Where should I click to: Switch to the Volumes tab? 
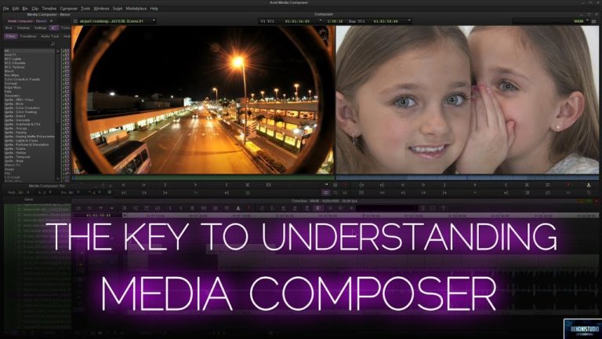coord(23,28)
